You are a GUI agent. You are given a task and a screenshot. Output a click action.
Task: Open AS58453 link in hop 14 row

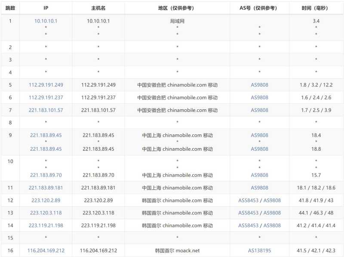point(249,225)
